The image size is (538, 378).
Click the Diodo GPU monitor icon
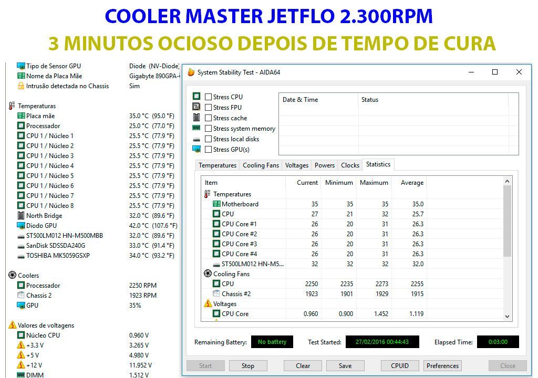21,225
